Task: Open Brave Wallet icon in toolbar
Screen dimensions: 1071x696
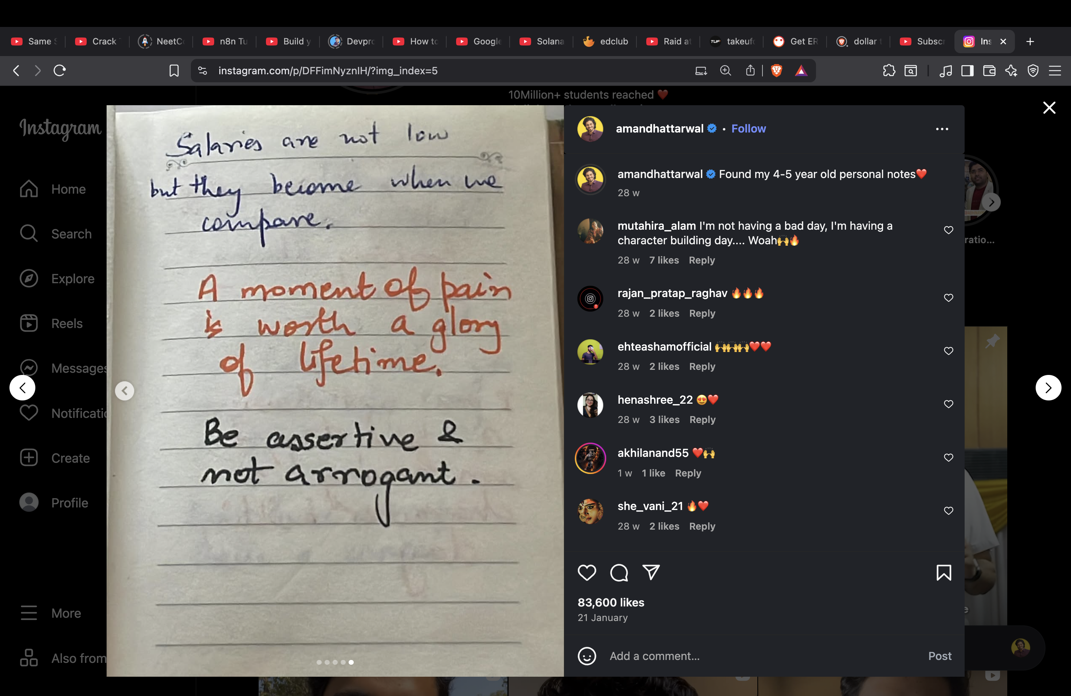Action: [x=989, y=71]
